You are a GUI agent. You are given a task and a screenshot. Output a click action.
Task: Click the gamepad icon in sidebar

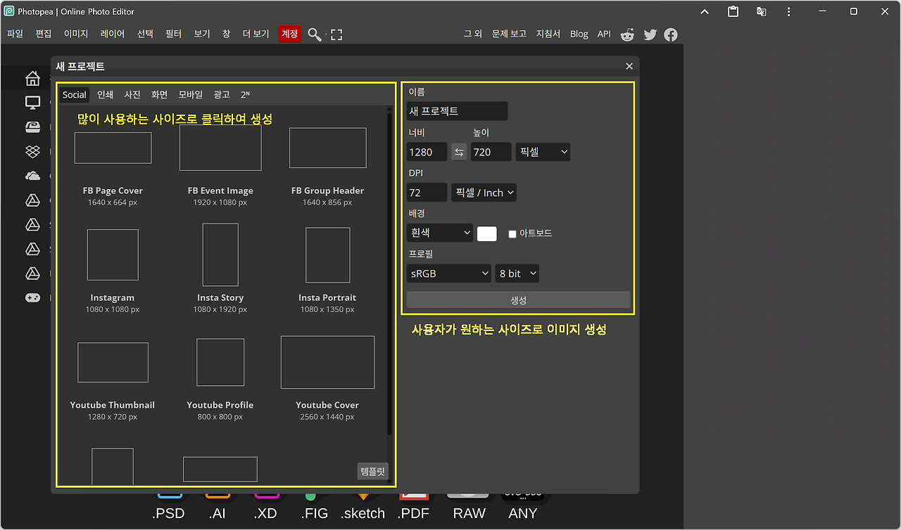tap(32, 298)
